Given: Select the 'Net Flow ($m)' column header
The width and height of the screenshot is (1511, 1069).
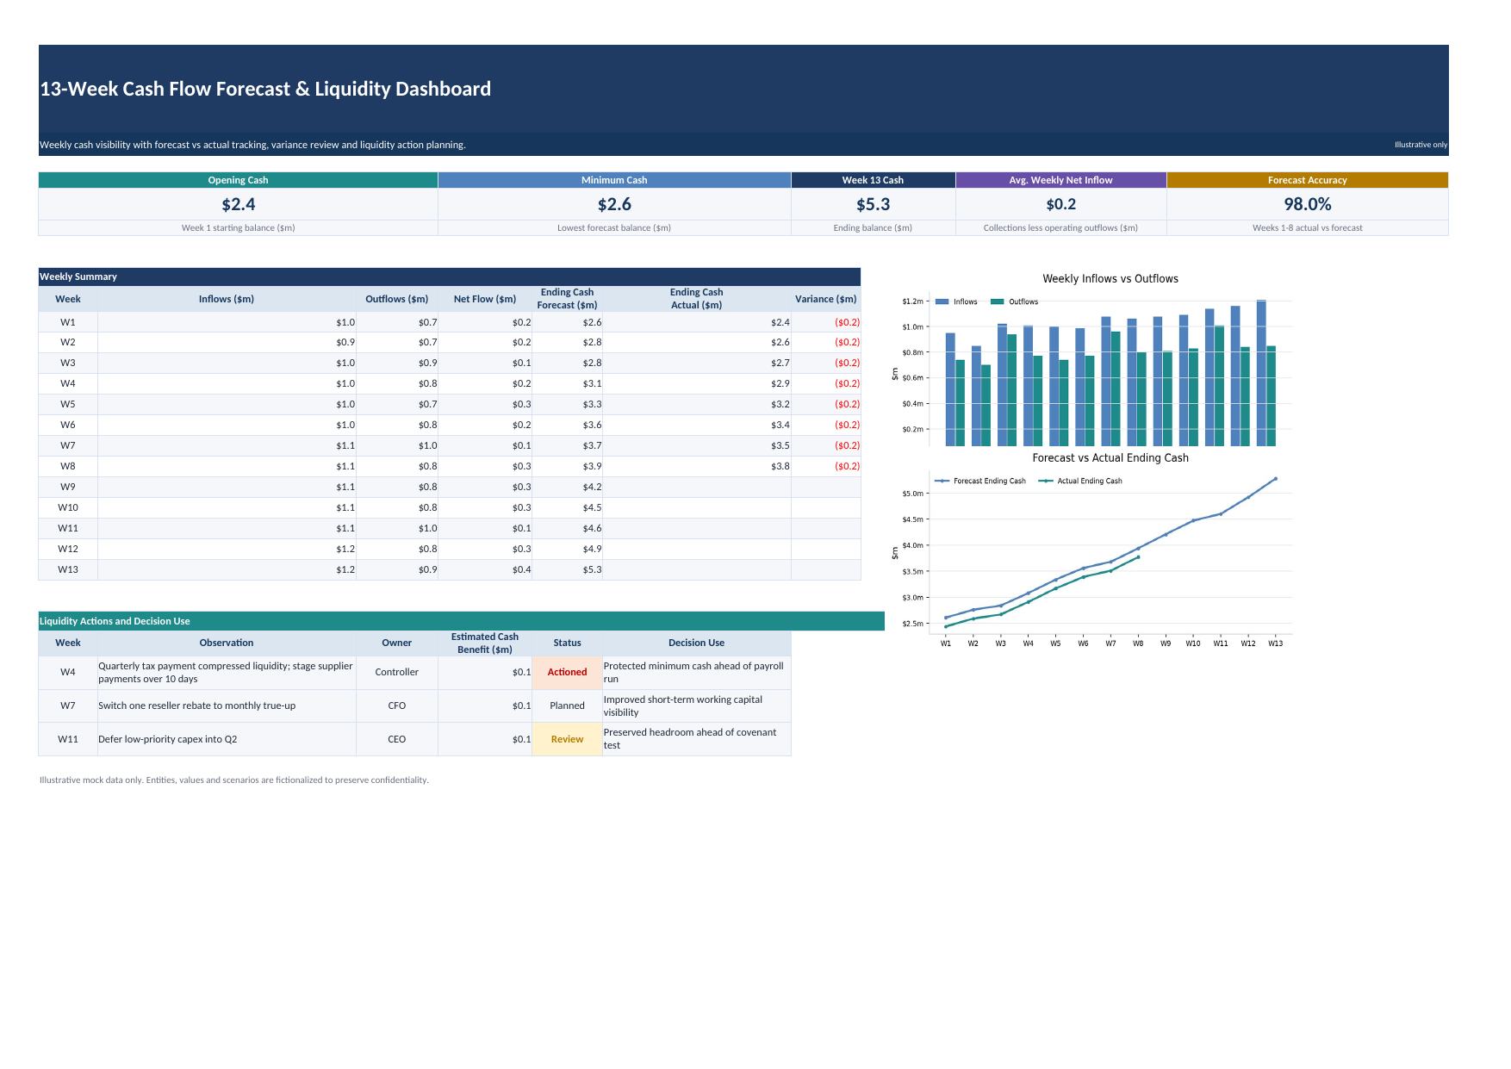Looking at the screenshot, I should (x=485, y=299).
